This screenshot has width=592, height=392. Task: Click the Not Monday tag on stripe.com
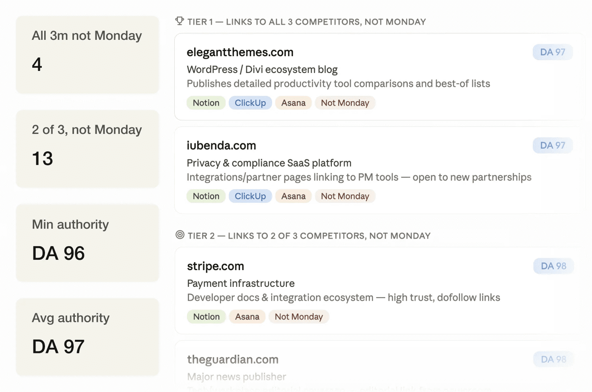[x=299, y=317]
